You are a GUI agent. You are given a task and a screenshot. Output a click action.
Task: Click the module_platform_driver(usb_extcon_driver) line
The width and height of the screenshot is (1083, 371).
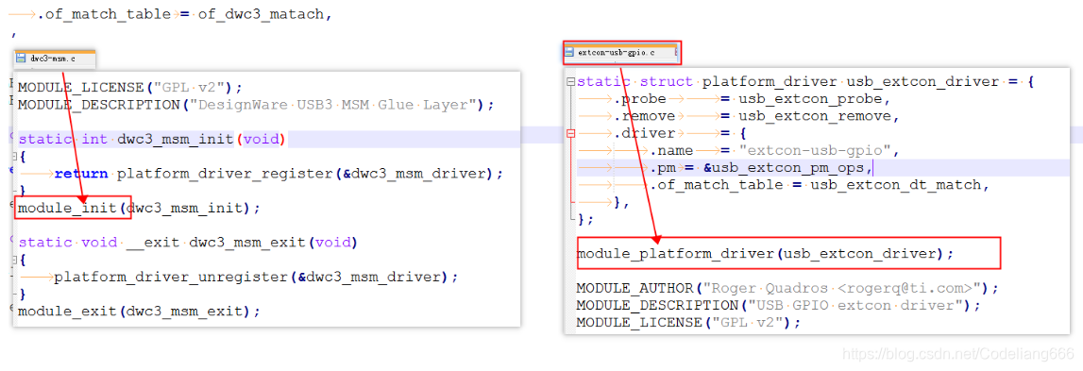[766, 254]
